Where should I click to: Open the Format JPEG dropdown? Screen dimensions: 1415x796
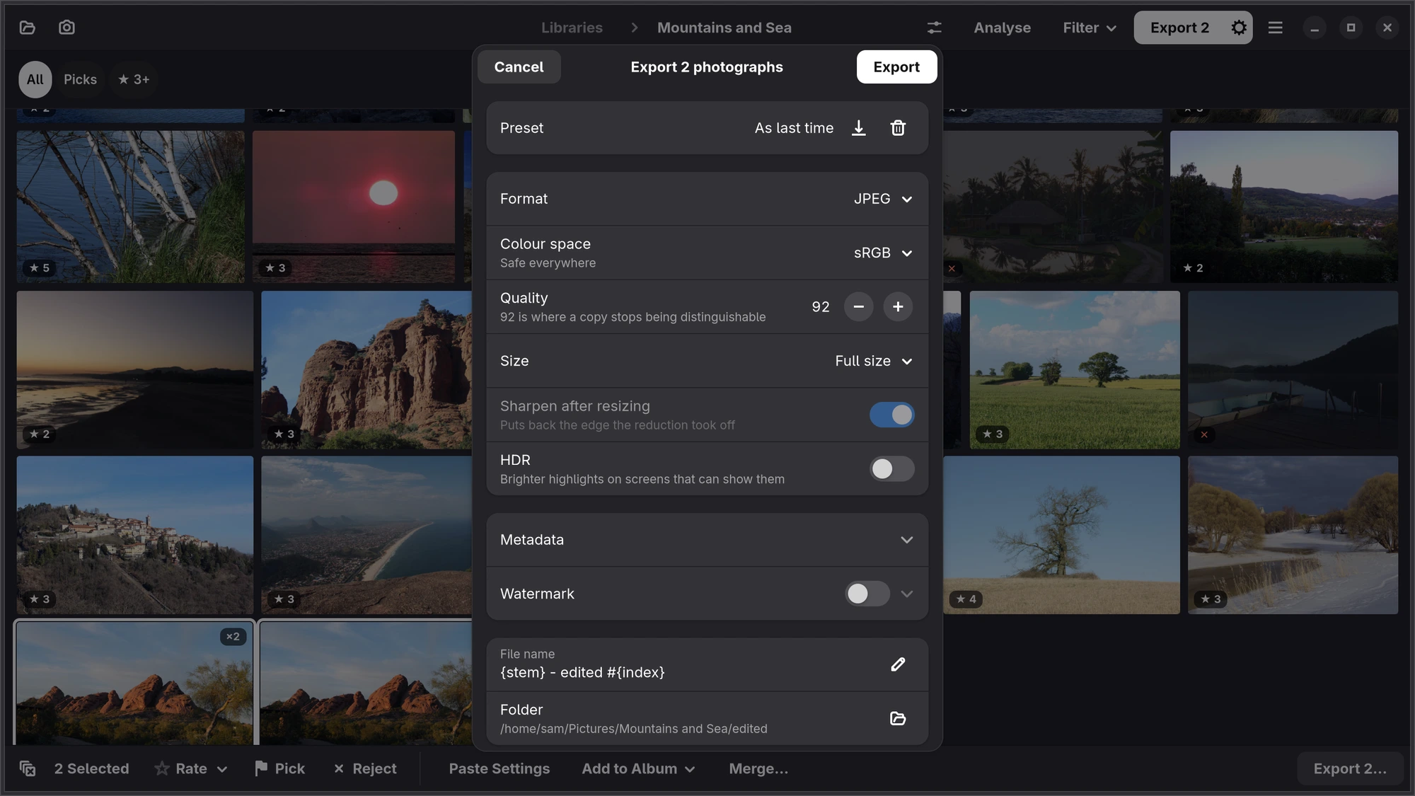pos(882,199)
